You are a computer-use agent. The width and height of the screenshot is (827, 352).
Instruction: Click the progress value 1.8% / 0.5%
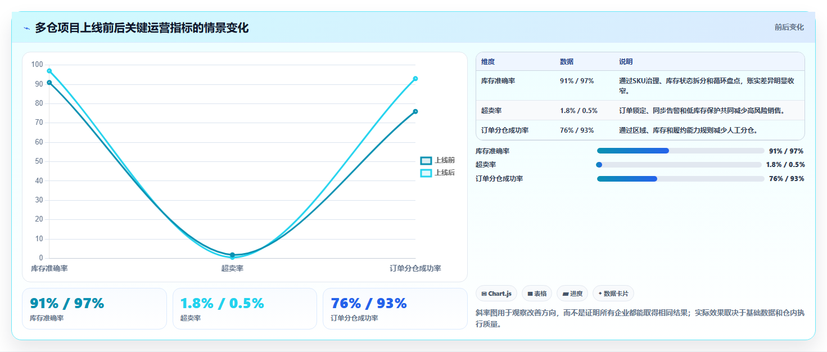(x=785, y=165)
